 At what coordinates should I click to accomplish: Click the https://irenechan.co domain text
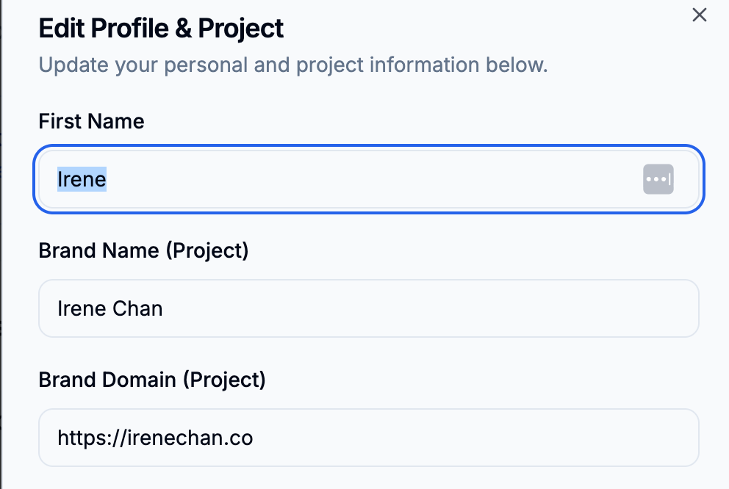[154, 438]
